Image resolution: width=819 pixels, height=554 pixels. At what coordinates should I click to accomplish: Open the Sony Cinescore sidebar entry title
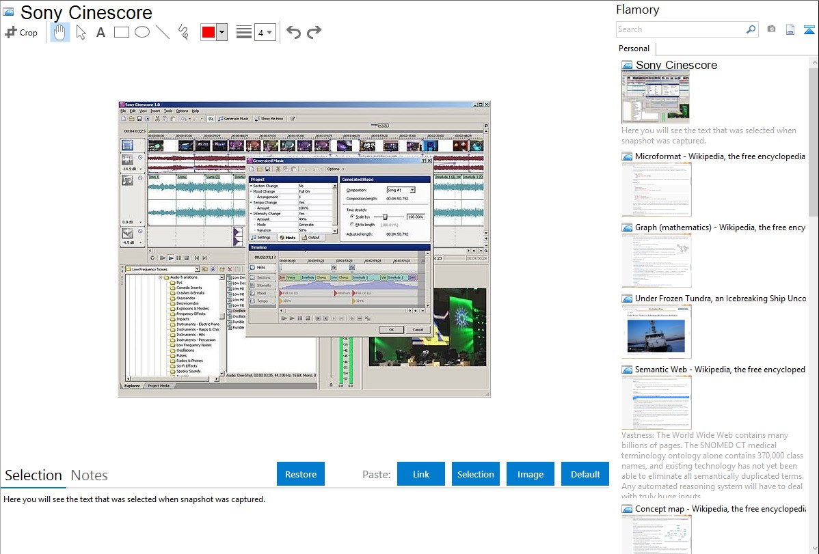coord(676,65)
